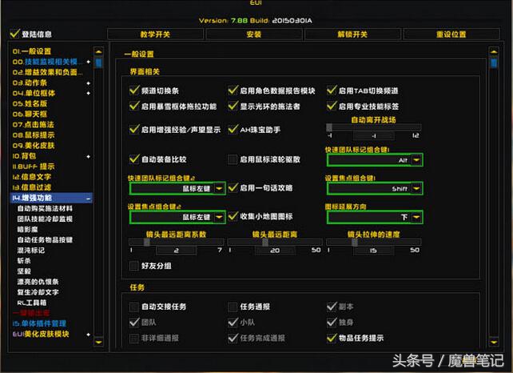Toggle AH珠宝助手 checkbox

(233, 129)
